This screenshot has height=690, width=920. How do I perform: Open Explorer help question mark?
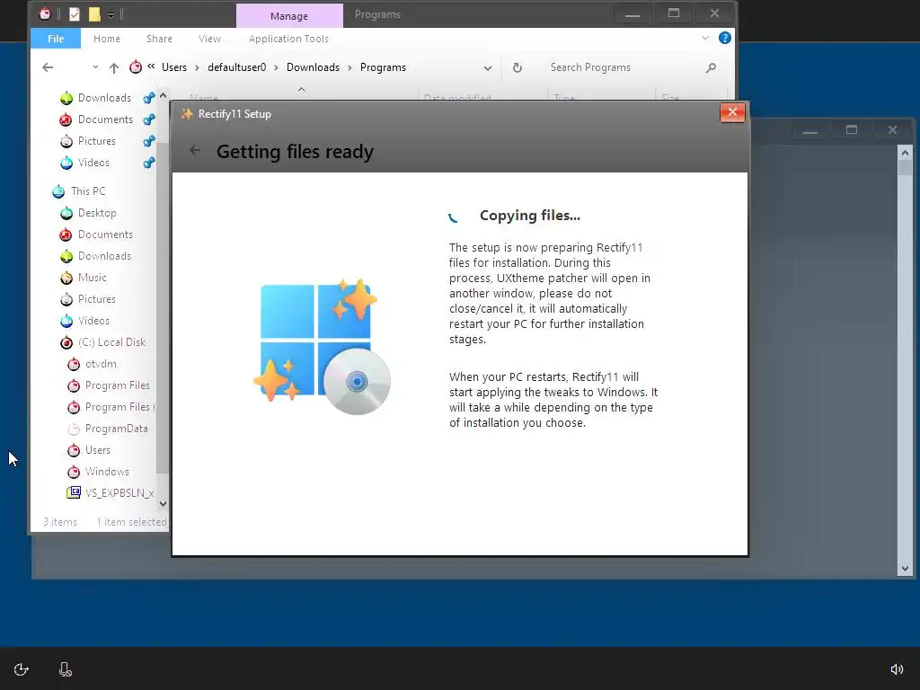click(x=725, y=38)
